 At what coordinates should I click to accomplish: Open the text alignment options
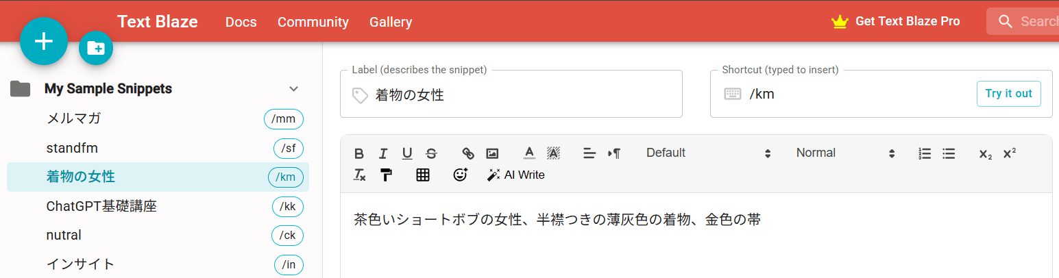(x=589, y=153)
